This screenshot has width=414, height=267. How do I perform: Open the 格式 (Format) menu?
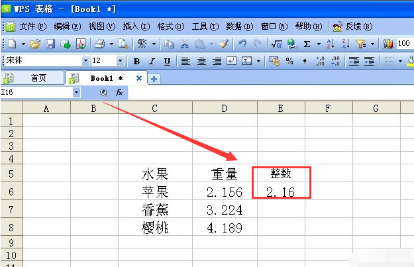pyautogui.click(x=170, y=27)
